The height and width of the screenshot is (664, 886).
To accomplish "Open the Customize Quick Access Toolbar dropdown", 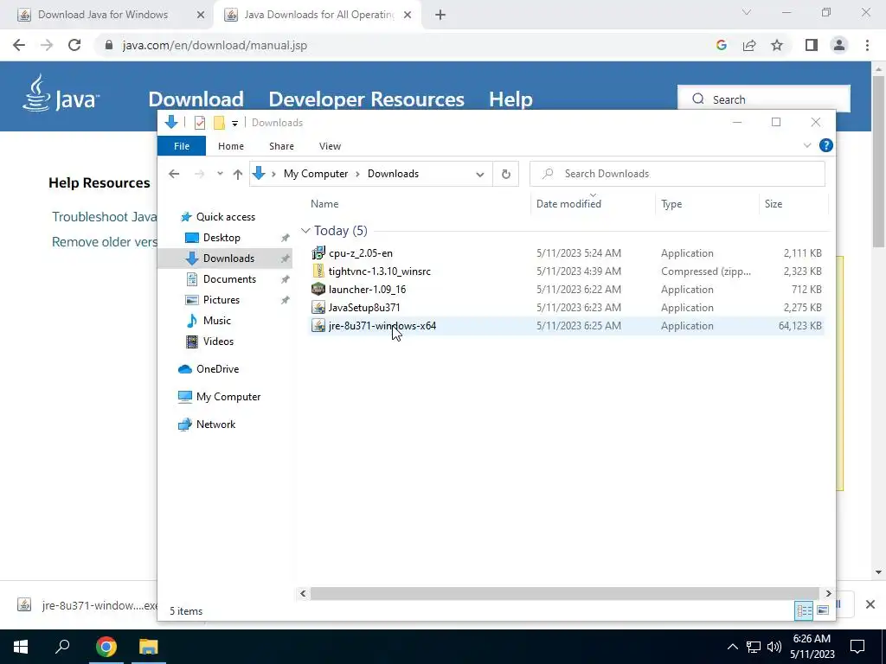I will tap(234, 123).
